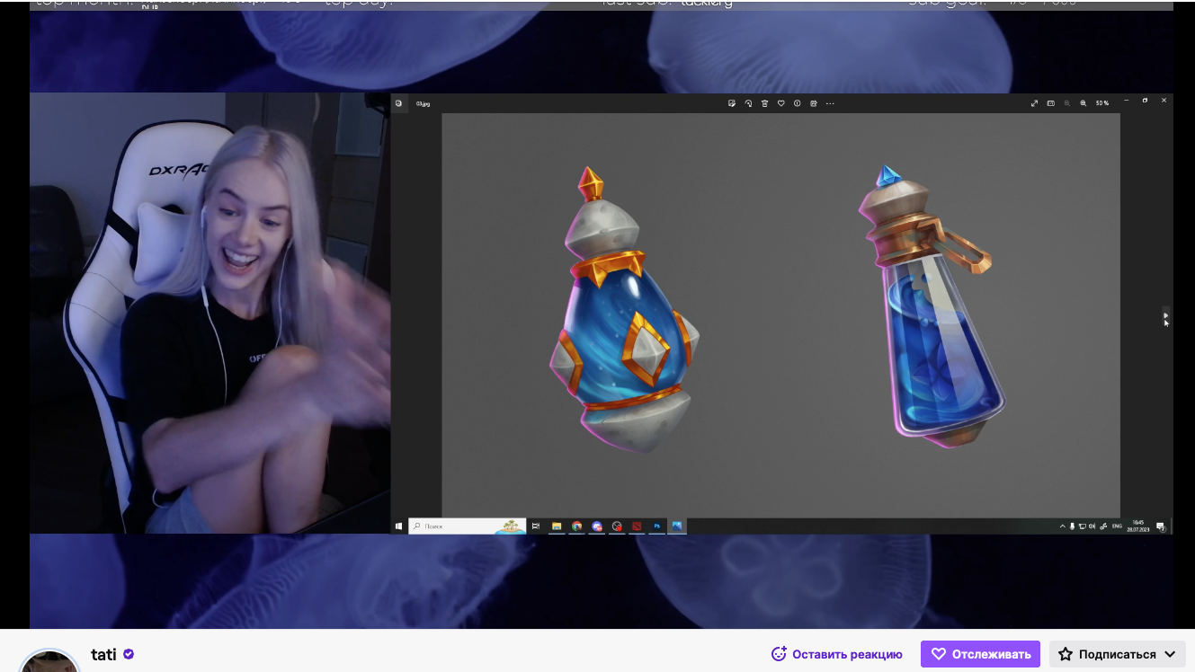Screen dimensions: 1195x672
Task: Click the Photos app icon in the title bar
Action: (398, 103)
